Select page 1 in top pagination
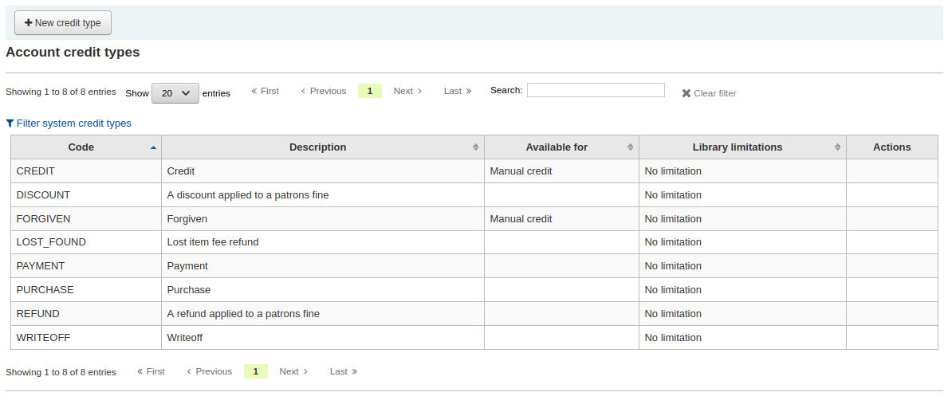952x404 pixels. coord(370,91)
